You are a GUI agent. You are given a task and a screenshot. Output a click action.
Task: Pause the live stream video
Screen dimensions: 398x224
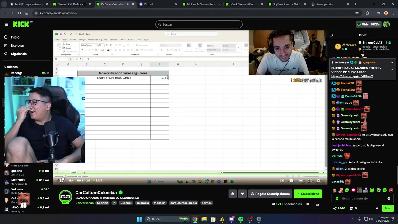coord(62,180)
